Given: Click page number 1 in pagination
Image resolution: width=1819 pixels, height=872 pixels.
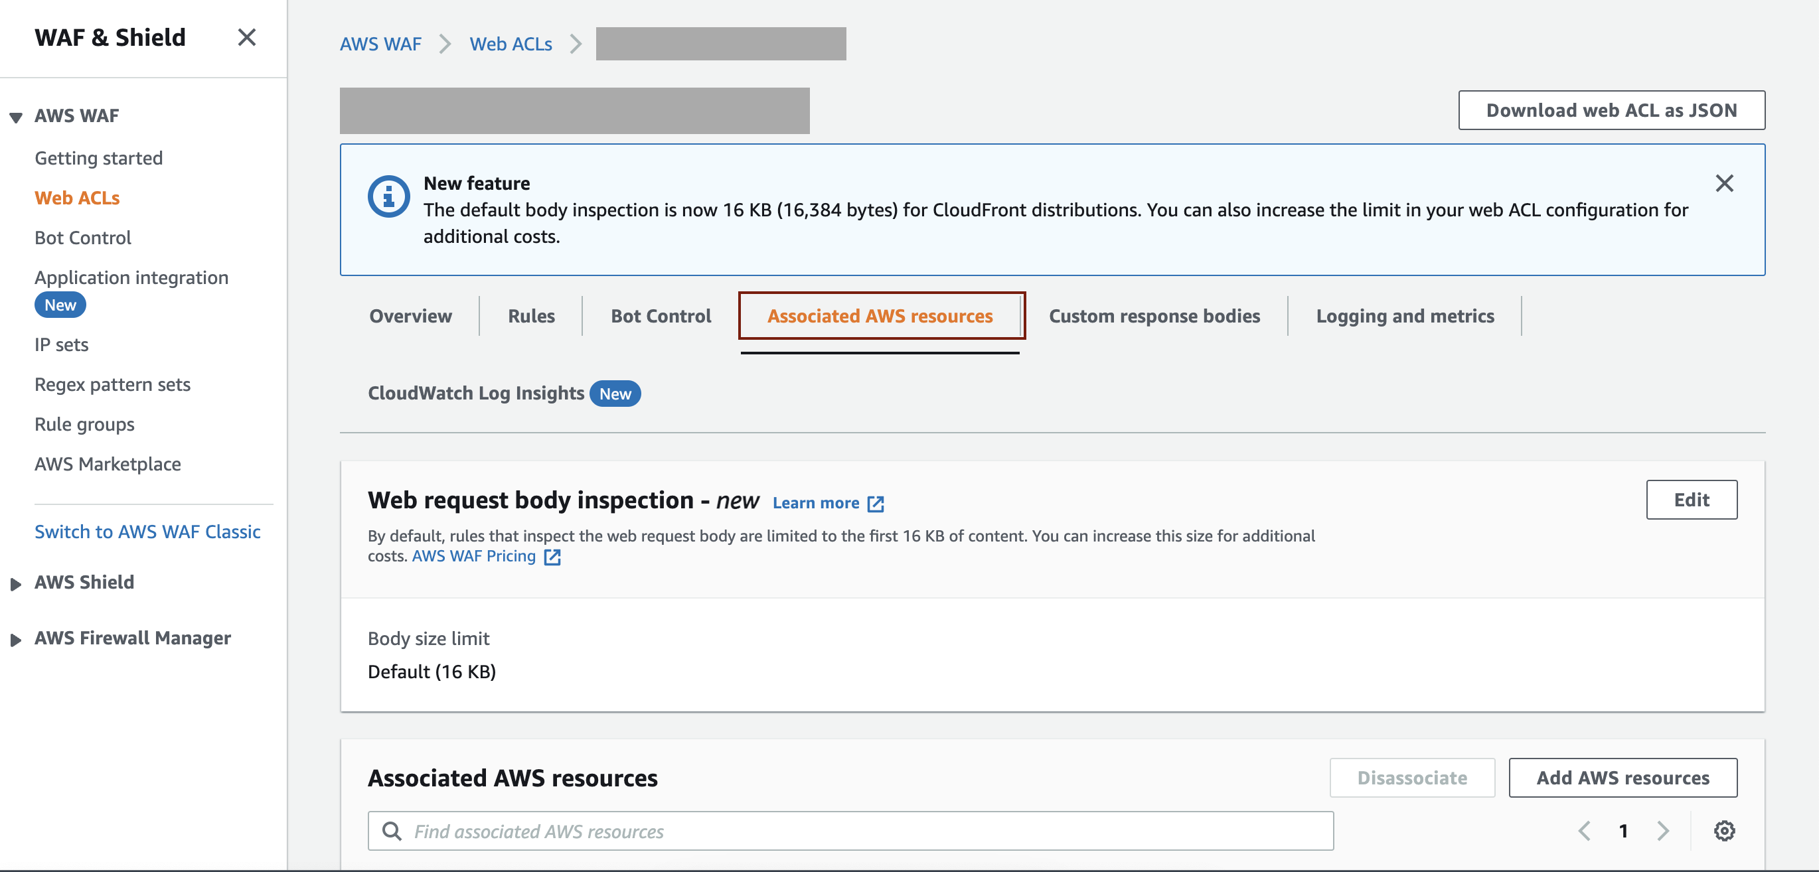Looking at the screenshot, I should pos(1623,831).
